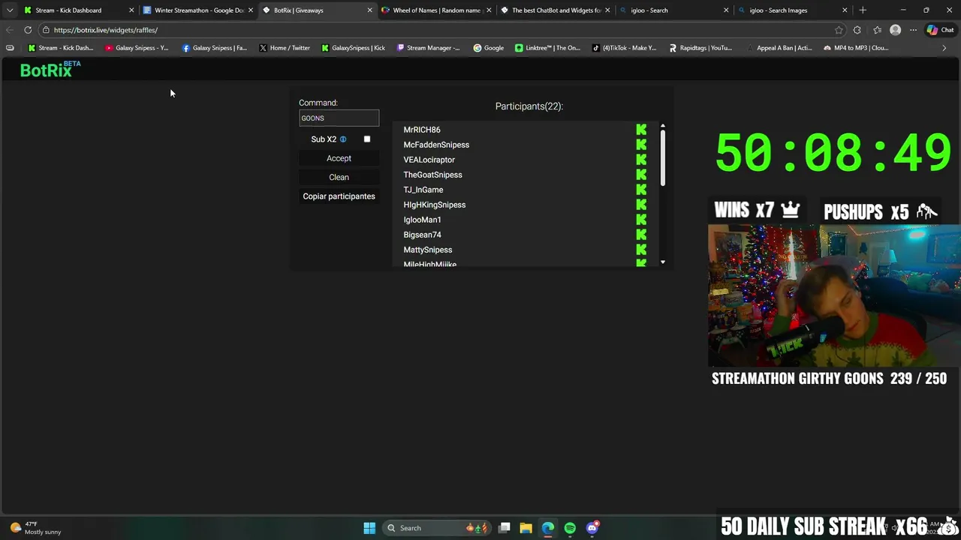Click Copiar participantes button
The width and height of the screenshot is (961, 540).
(x=339, y=196)
